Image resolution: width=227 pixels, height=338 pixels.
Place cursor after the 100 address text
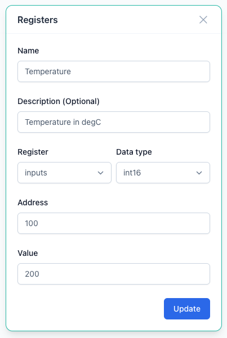point(38,223)
